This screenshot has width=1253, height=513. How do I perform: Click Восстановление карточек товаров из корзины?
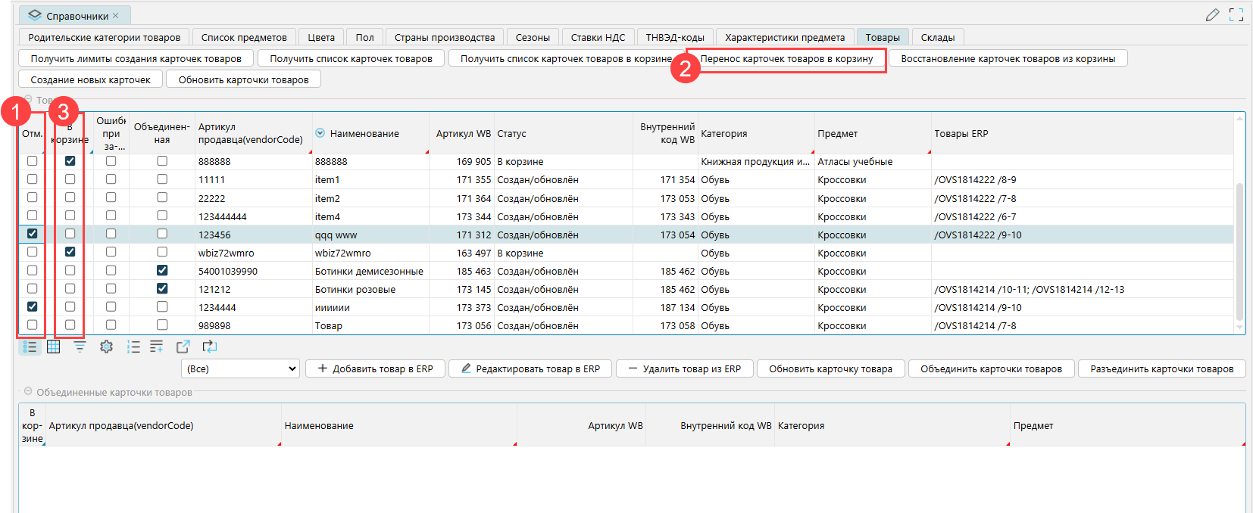(1008, 58)
